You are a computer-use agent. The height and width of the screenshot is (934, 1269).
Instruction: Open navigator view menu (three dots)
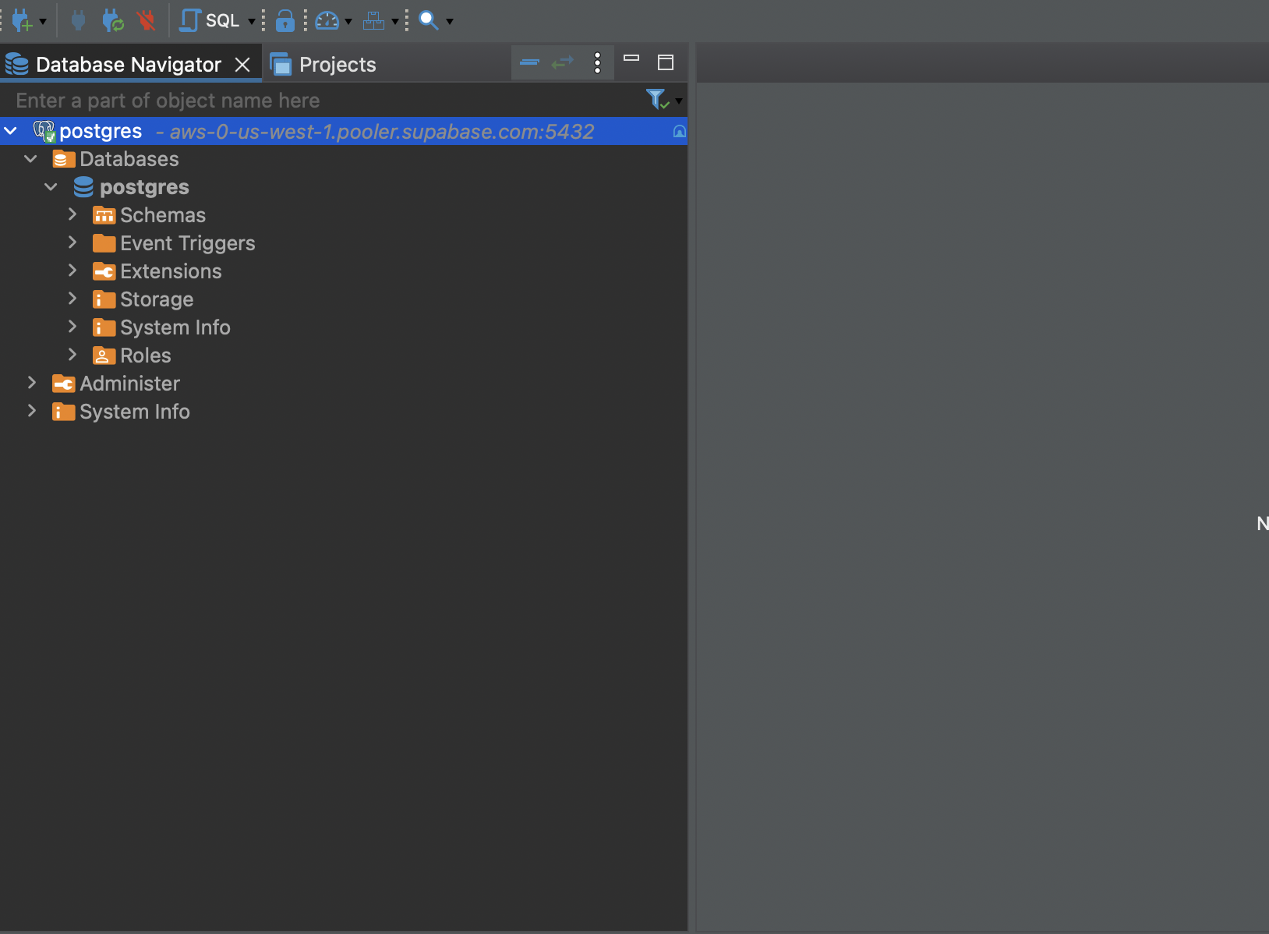pos(597,62)
